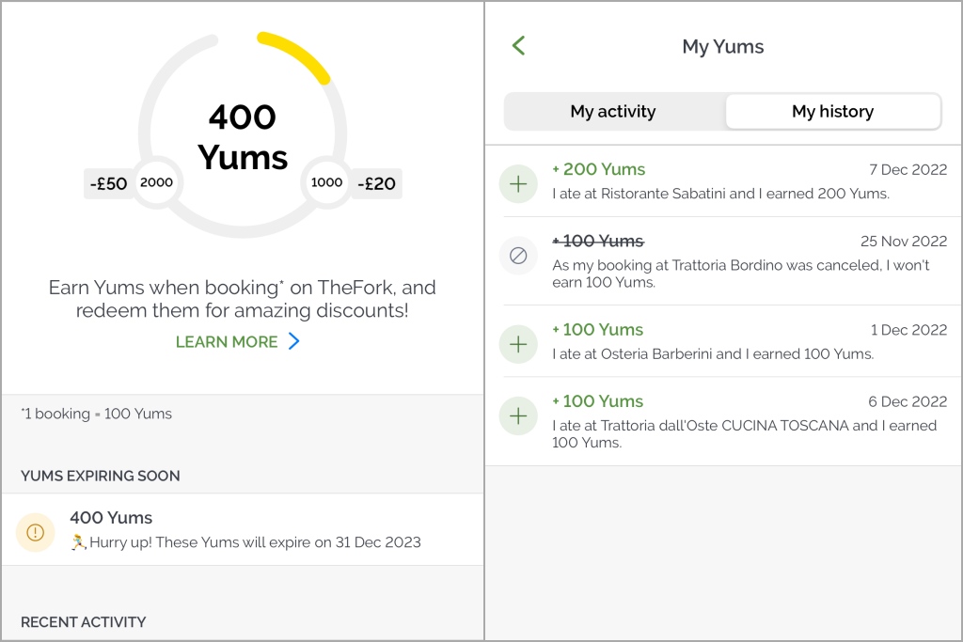Click the blue chevron after Learn More
This screenshot has height=642, width=963.
(294, 341)
